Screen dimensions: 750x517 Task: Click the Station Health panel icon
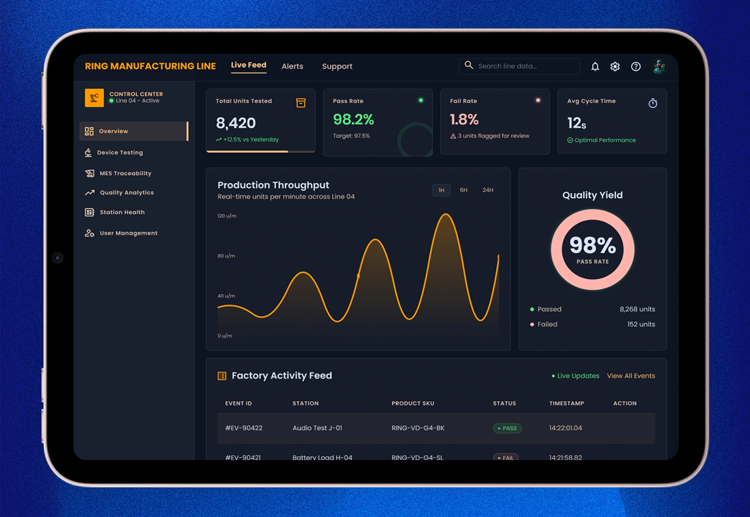(89, 212)
